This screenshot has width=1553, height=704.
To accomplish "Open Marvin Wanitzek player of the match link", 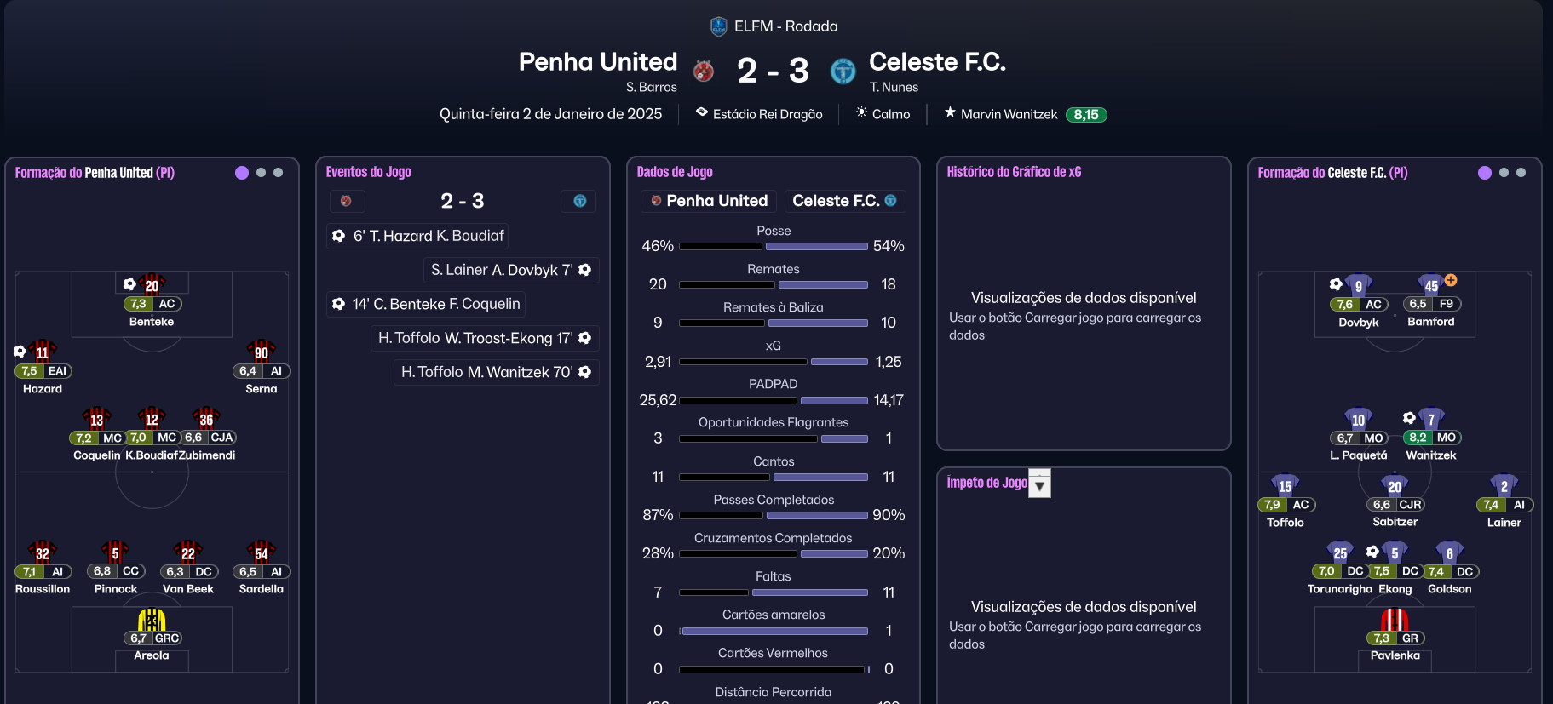I will click(1009, 114).
